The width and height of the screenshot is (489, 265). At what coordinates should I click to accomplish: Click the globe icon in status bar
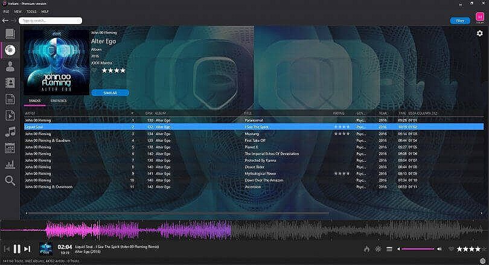[x=483, y=261]
